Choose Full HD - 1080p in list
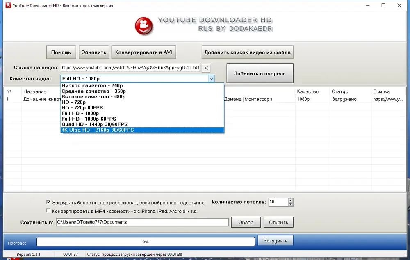 pos(142,113)
